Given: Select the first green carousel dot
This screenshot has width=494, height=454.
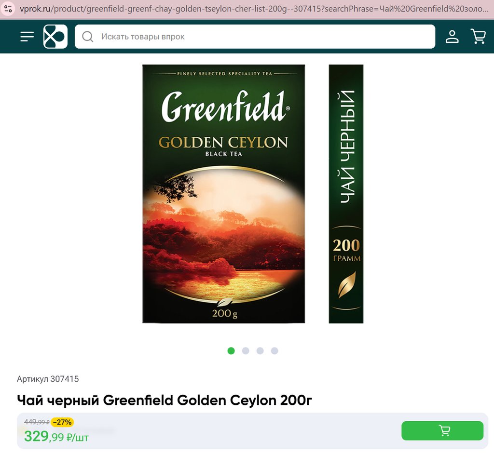Looking at the screenshot, I should [x=231, y=351].
